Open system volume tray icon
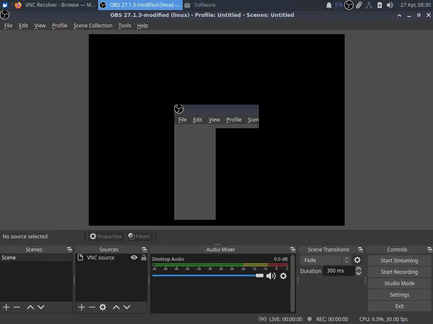 (389, 5)
